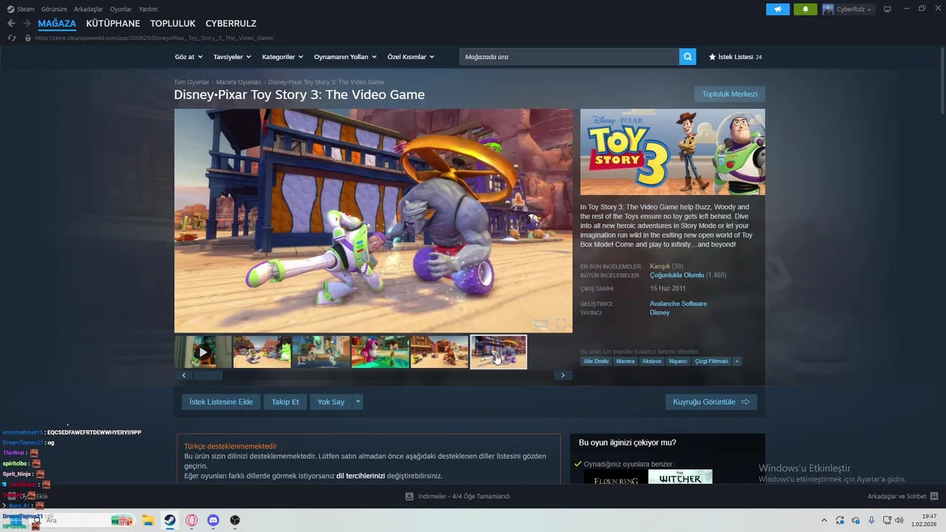Show hidden system tray icons
This screenshot has width=946, height=532.
coord(824,520)
